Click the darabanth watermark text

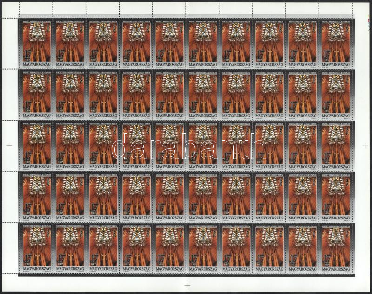tap(186, 148)
